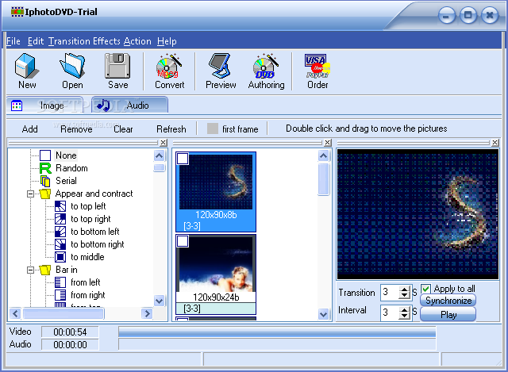508x372 pixels.
Task: Click down arrow of effects tree scrollbar
Action: [159, 301]
